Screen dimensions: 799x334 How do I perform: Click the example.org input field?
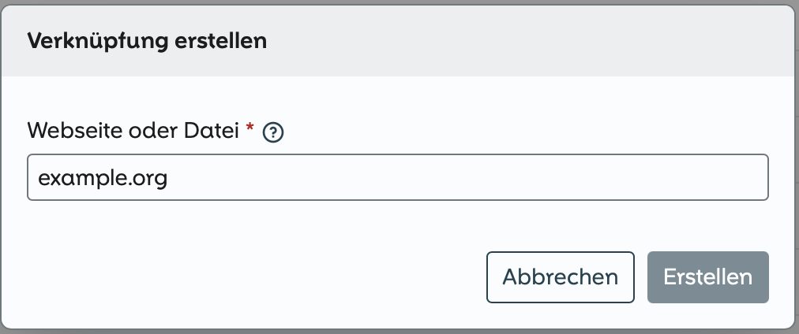point(397,177)
